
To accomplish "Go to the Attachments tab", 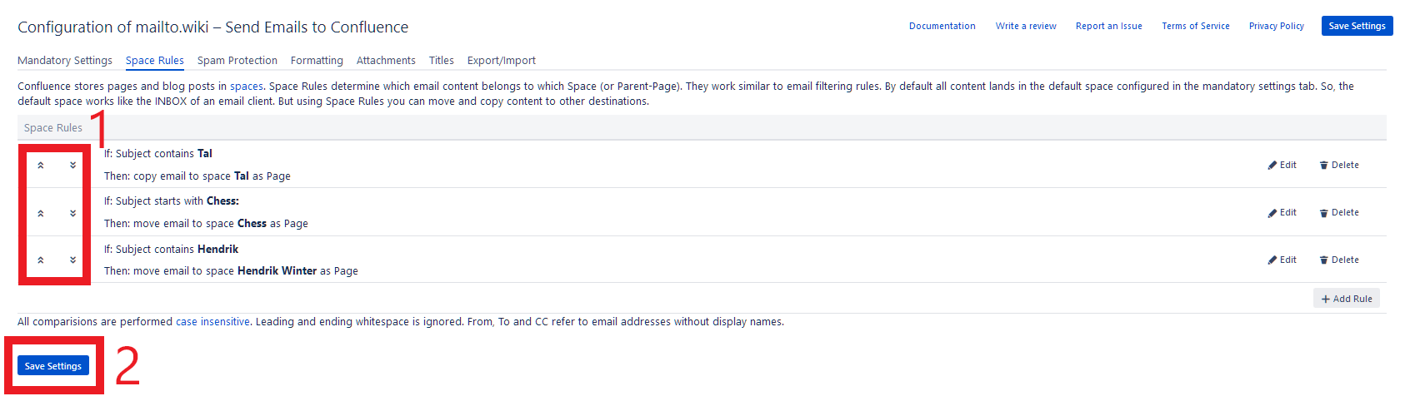I will click(386, 61).
